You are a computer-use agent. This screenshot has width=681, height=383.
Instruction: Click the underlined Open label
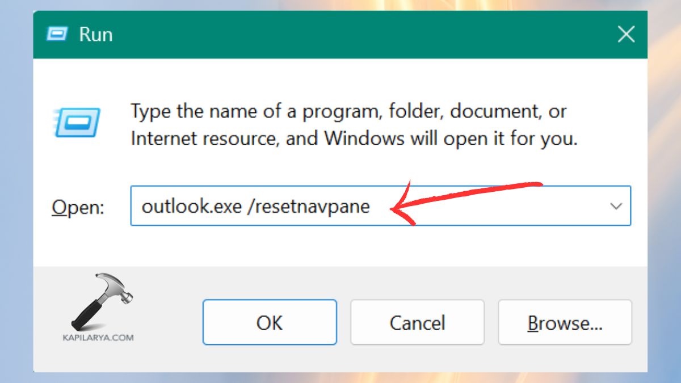[77, 207]
